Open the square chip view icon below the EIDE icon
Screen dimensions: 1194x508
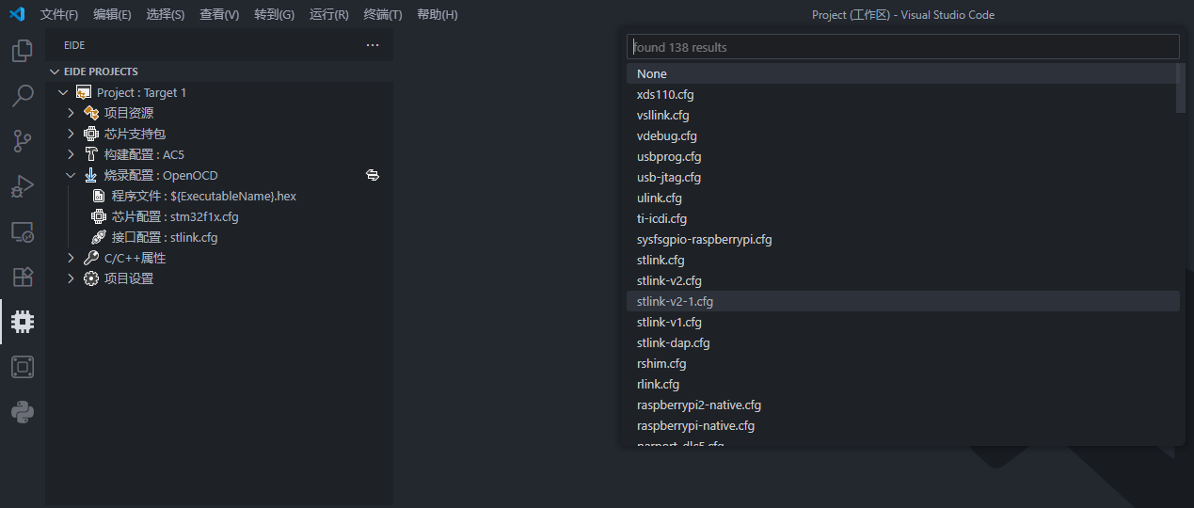(23, 367)
